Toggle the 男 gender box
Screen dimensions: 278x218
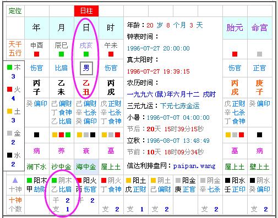click(86, 68)
